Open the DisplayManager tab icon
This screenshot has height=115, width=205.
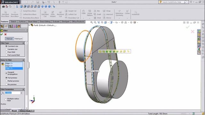pyautogui.click(x=19, y=26)
